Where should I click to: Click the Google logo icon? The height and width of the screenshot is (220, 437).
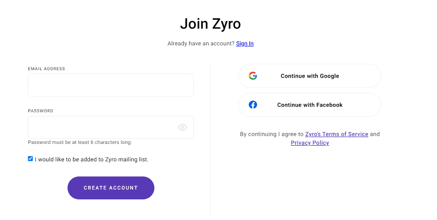pos(253,76)
